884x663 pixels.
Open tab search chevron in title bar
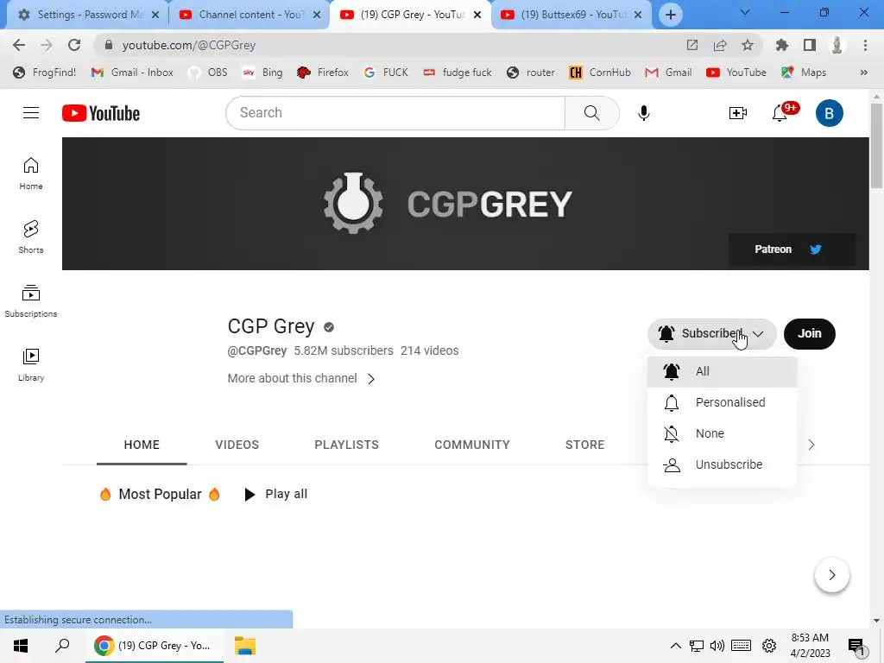pos(744,12)
